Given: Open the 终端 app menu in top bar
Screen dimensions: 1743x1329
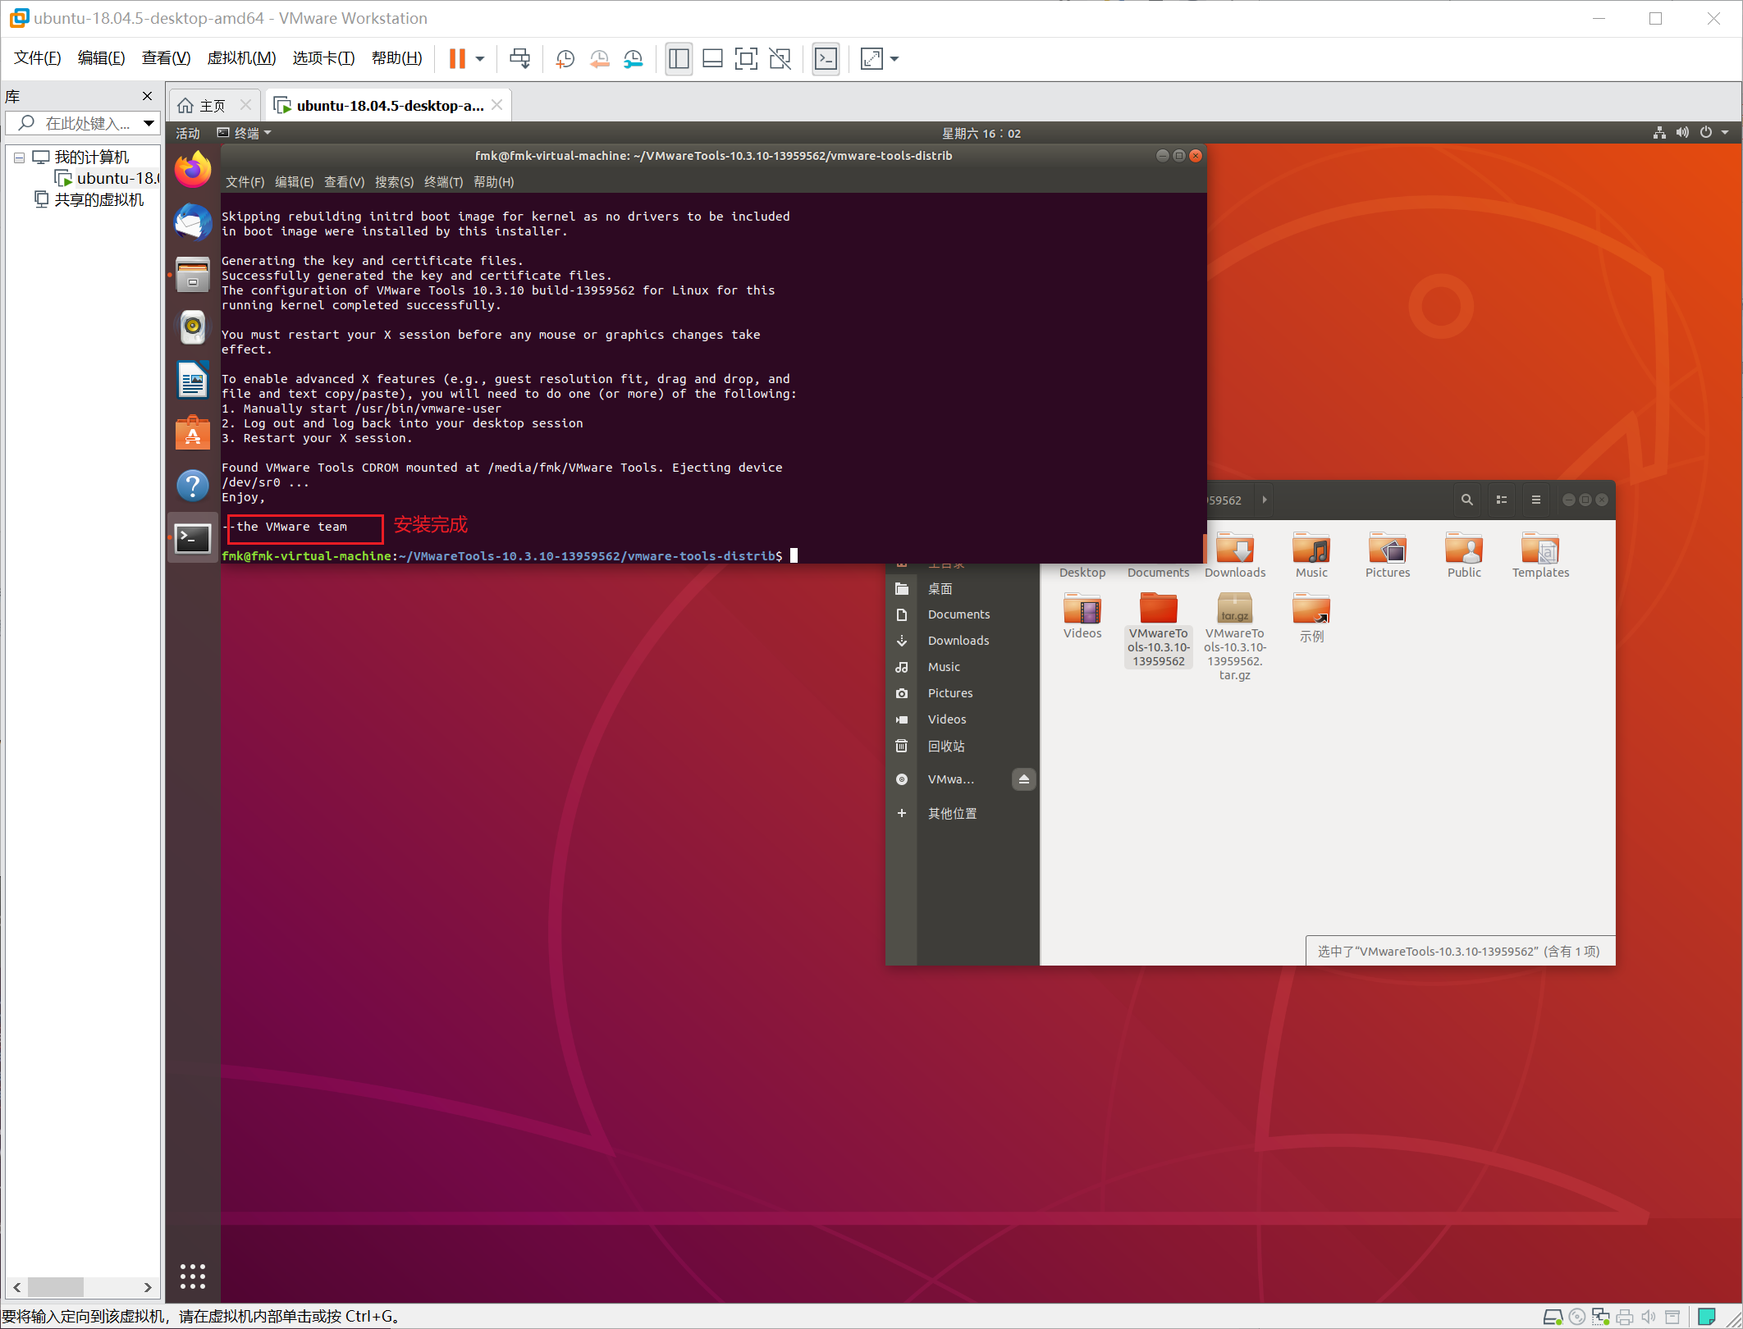Looking at the screenshot, I should [245, 133].
